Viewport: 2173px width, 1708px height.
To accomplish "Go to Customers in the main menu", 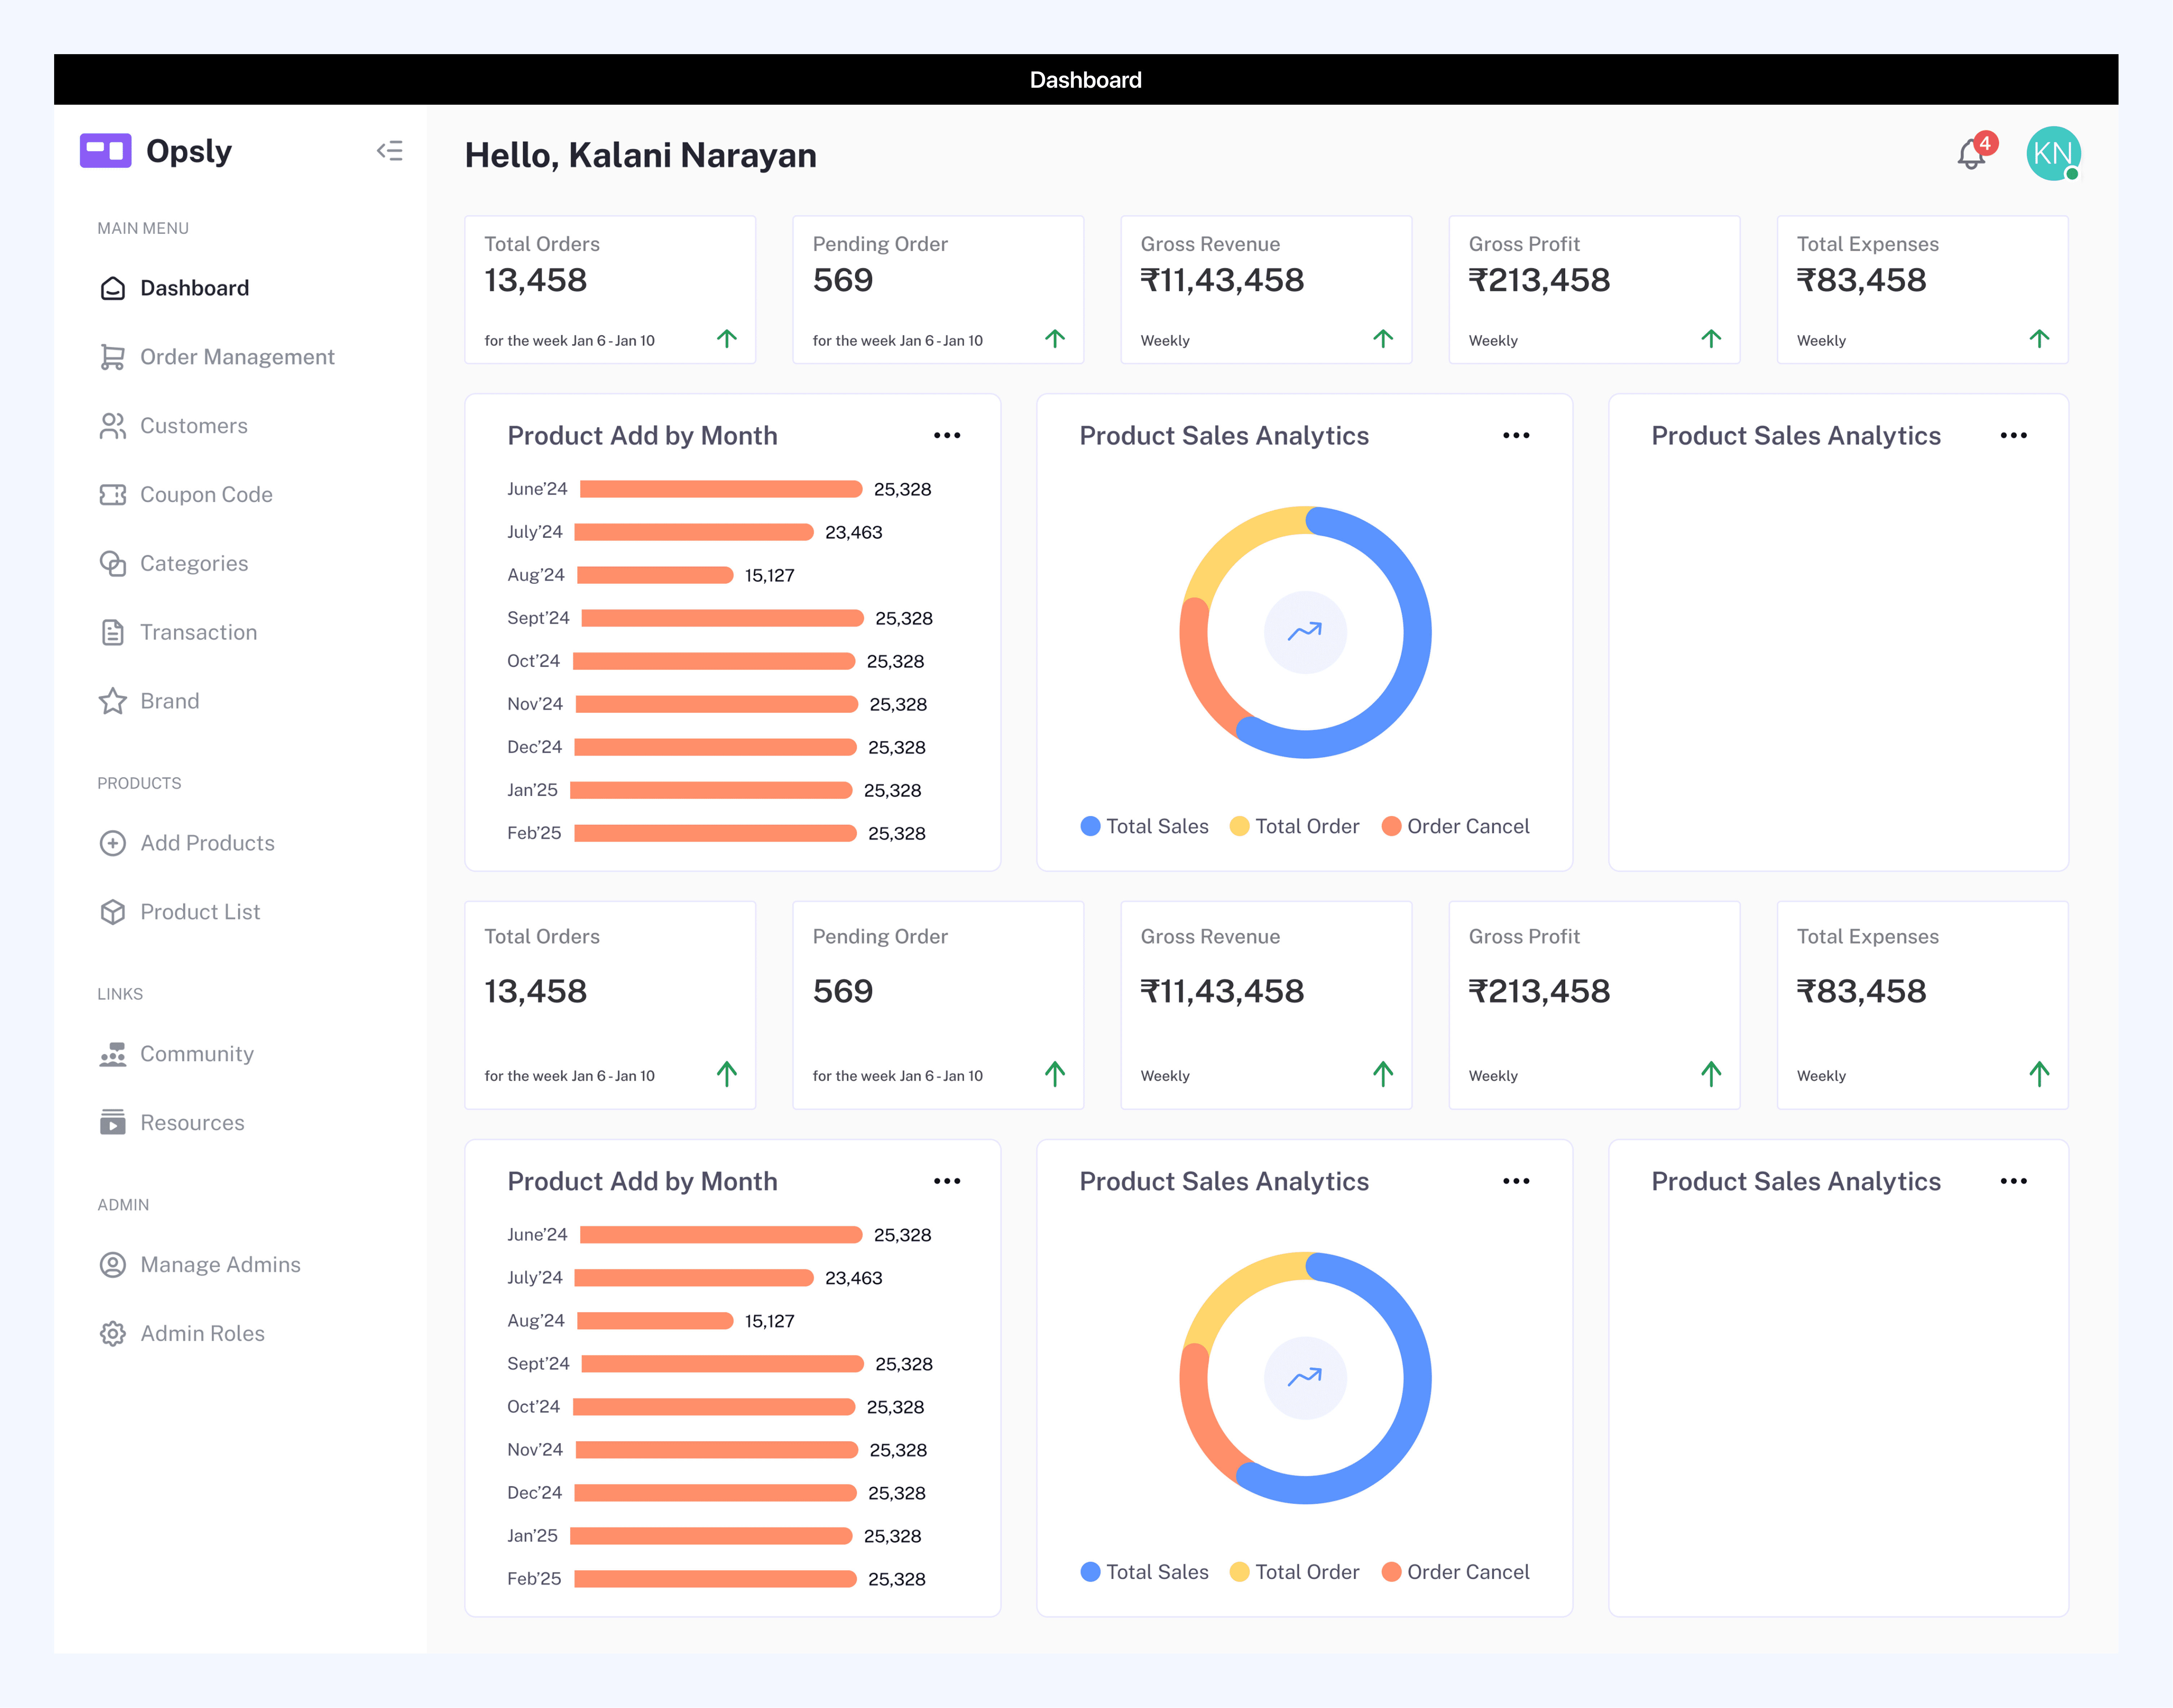I will point(193,426).
